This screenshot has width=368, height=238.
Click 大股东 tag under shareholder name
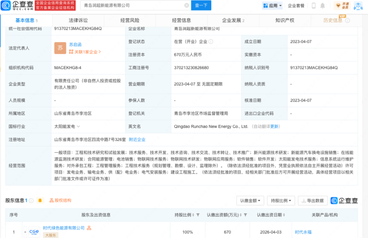point(51,235)
